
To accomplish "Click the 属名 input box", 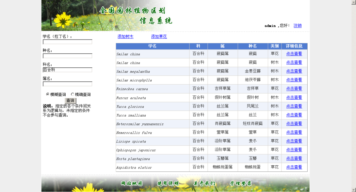I will (x=67, y=84).
